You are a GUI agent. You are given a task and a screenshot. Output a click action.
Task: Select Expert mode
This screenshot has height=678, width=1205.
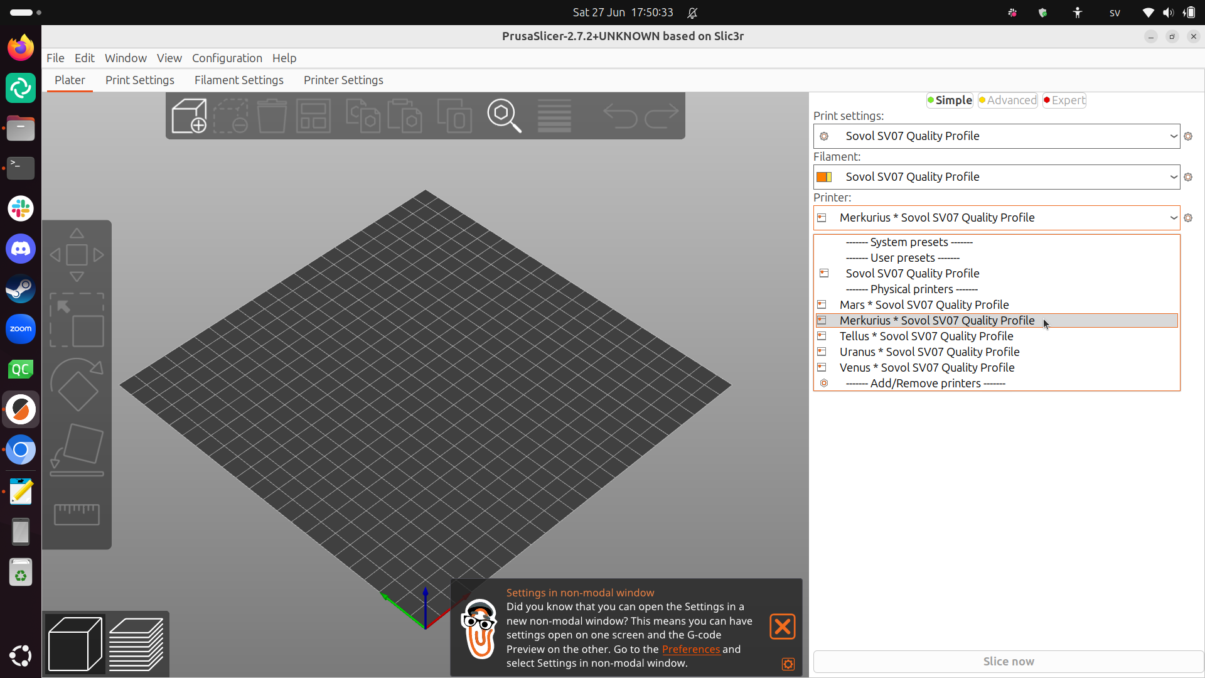click(1064, 100)
